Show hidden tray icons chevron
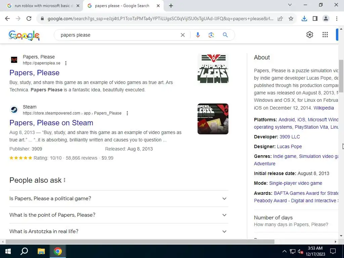 (284, 251)
